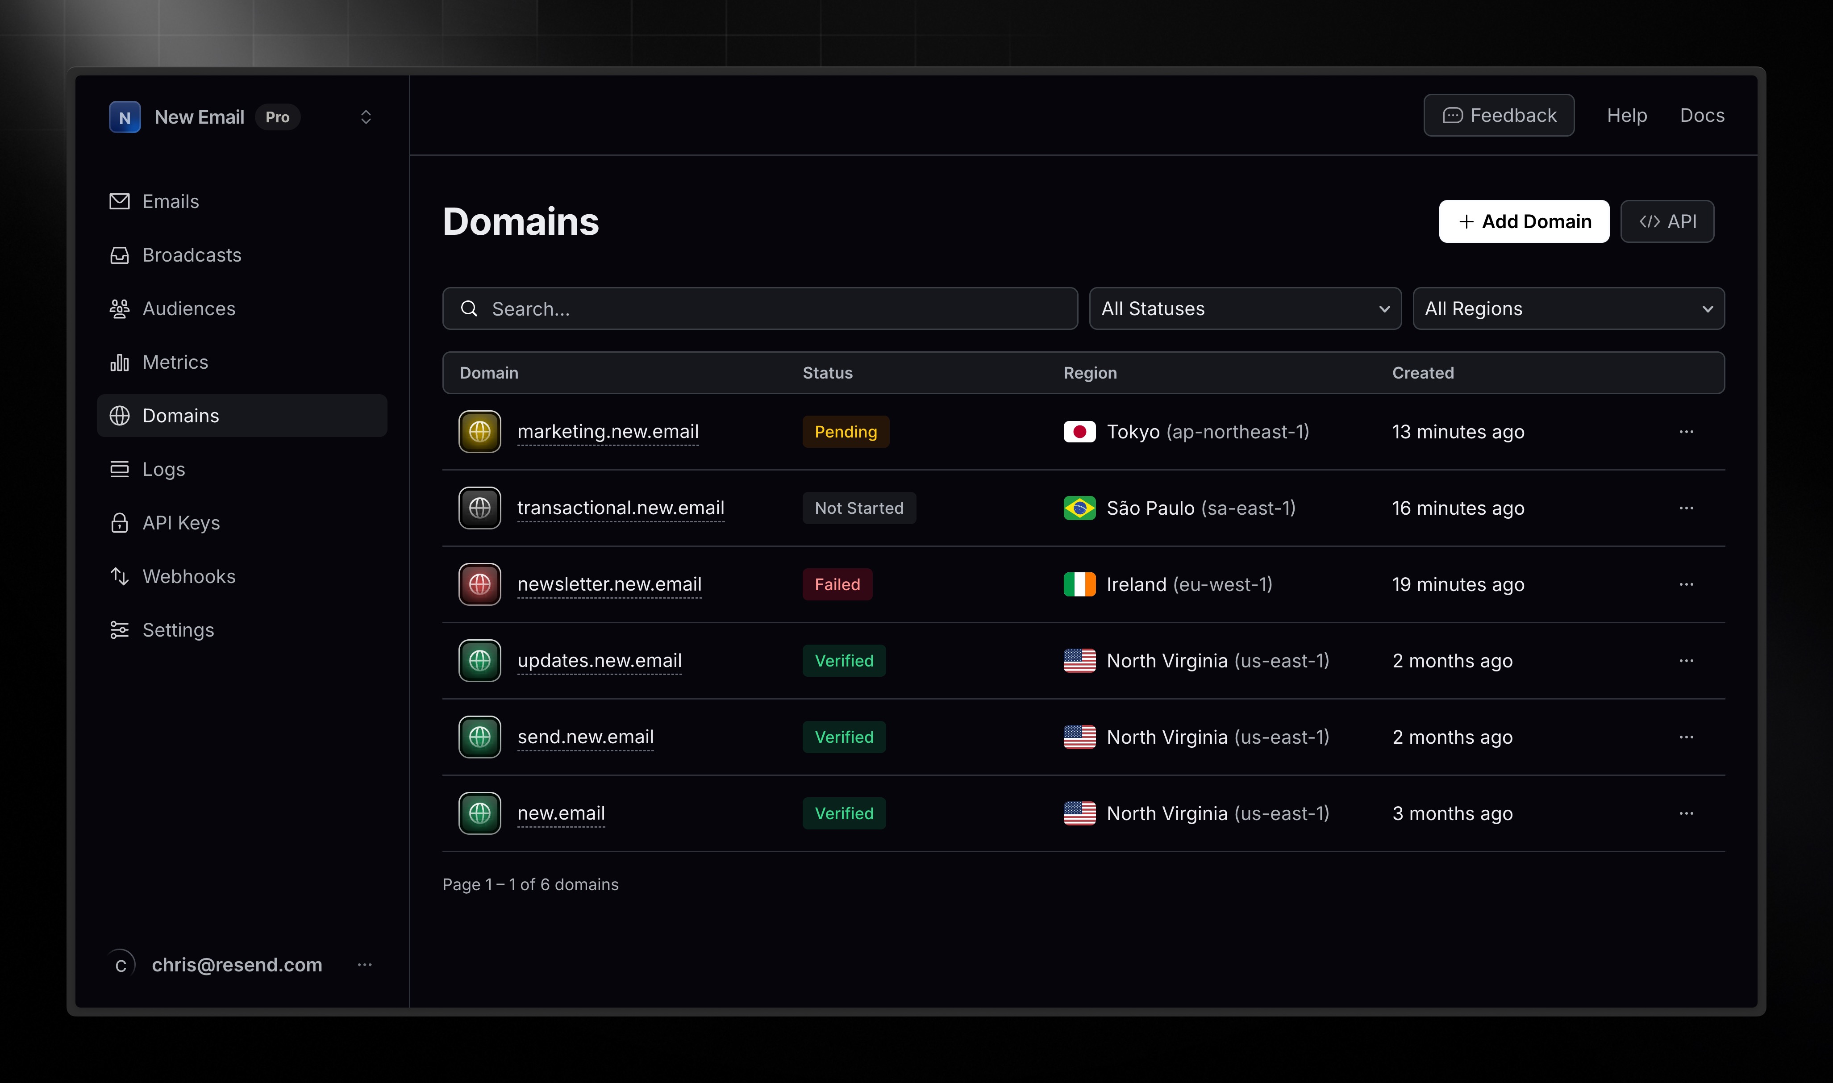Open the New Email workspace switcher chevron
Image resolution: width=1833 pixels, height=1083 pixels.
pos(366,117)
